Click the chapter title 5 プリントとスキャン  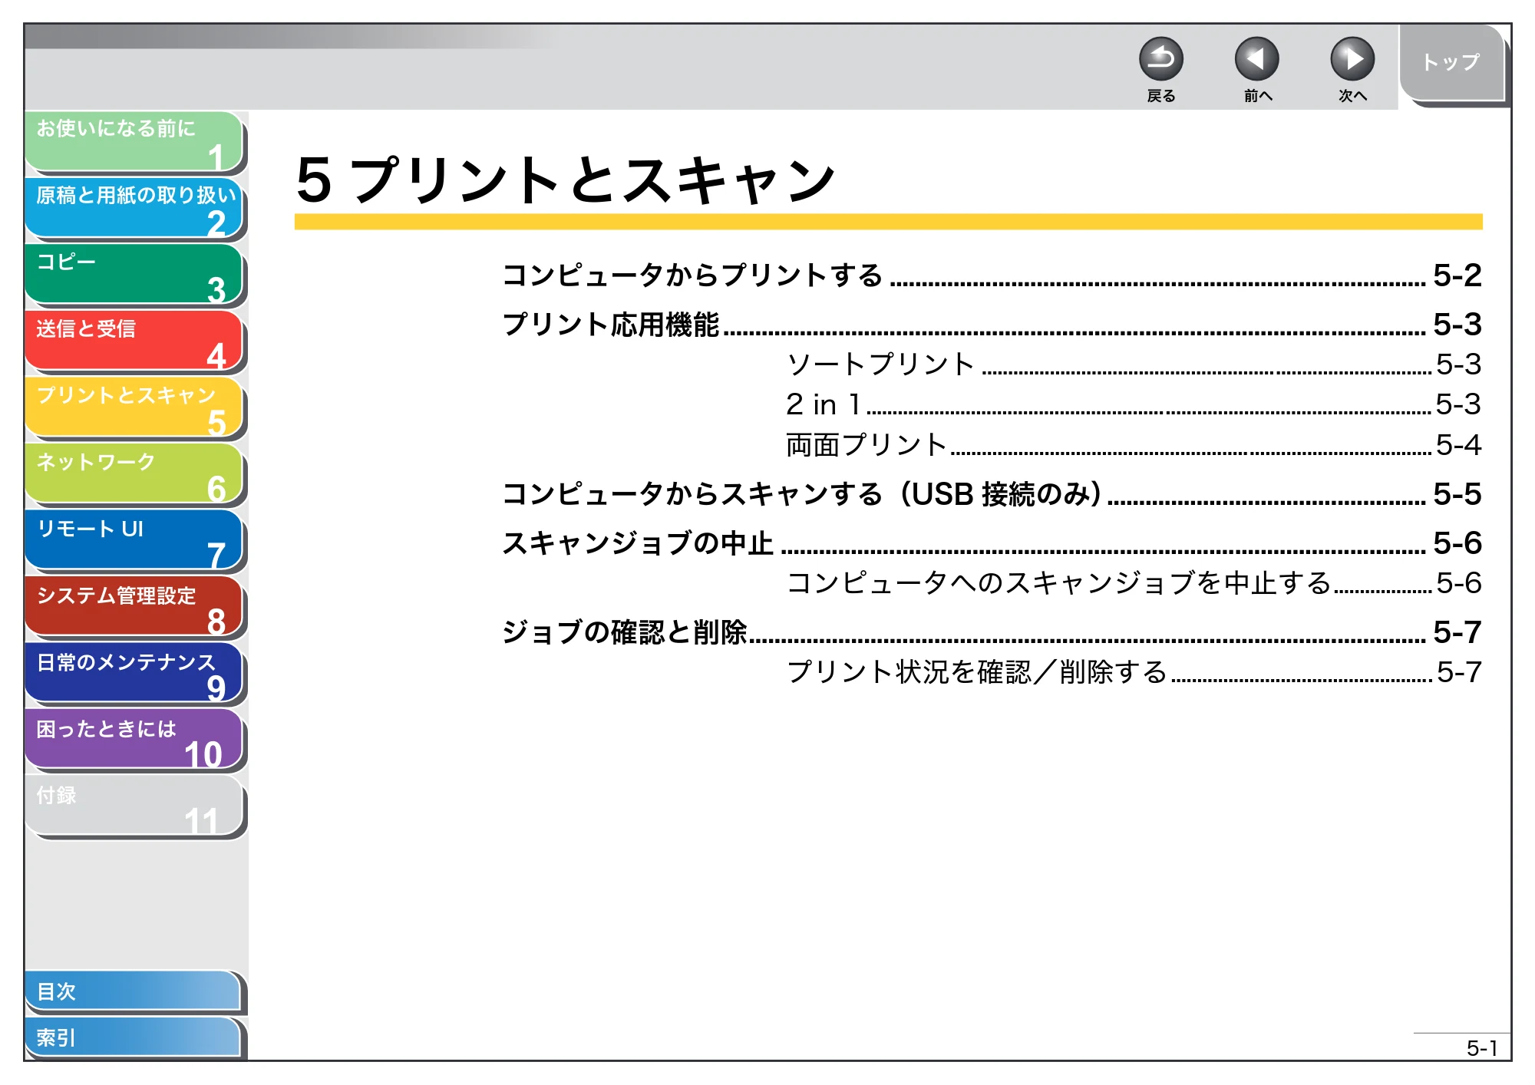(x=566, y=180)
